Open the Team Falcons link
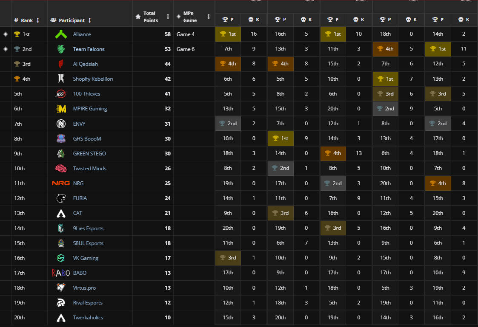The width and height of the screenshot is (478, 327). click(x=89, y=49)
